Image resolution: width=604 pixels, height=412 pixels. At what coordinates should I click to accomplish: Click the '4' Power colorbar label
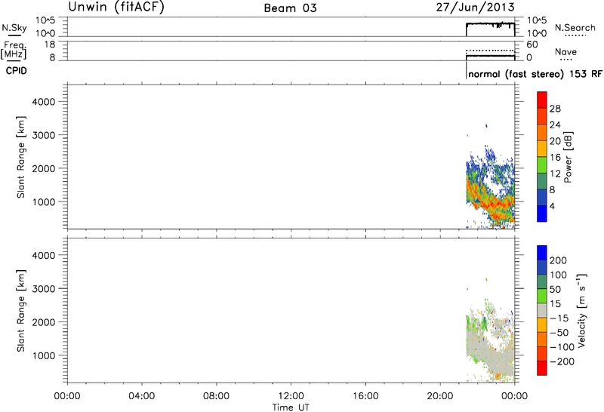click(552, 207)
